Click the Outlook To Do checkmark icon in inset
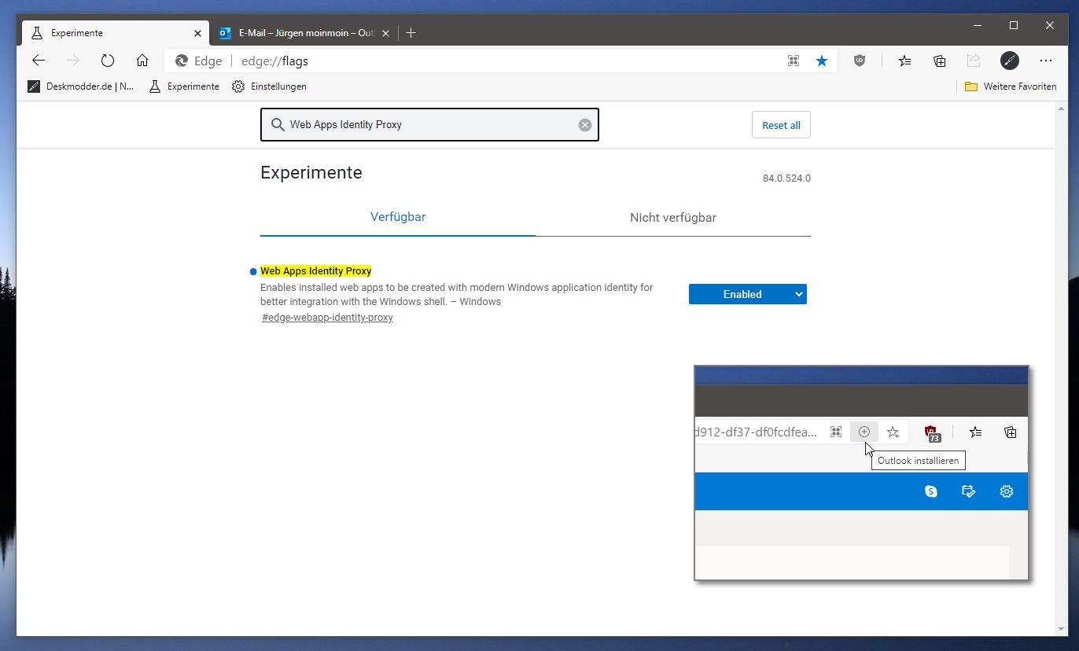Viewport: 1079px width, 651px height. tap(969, 491)
